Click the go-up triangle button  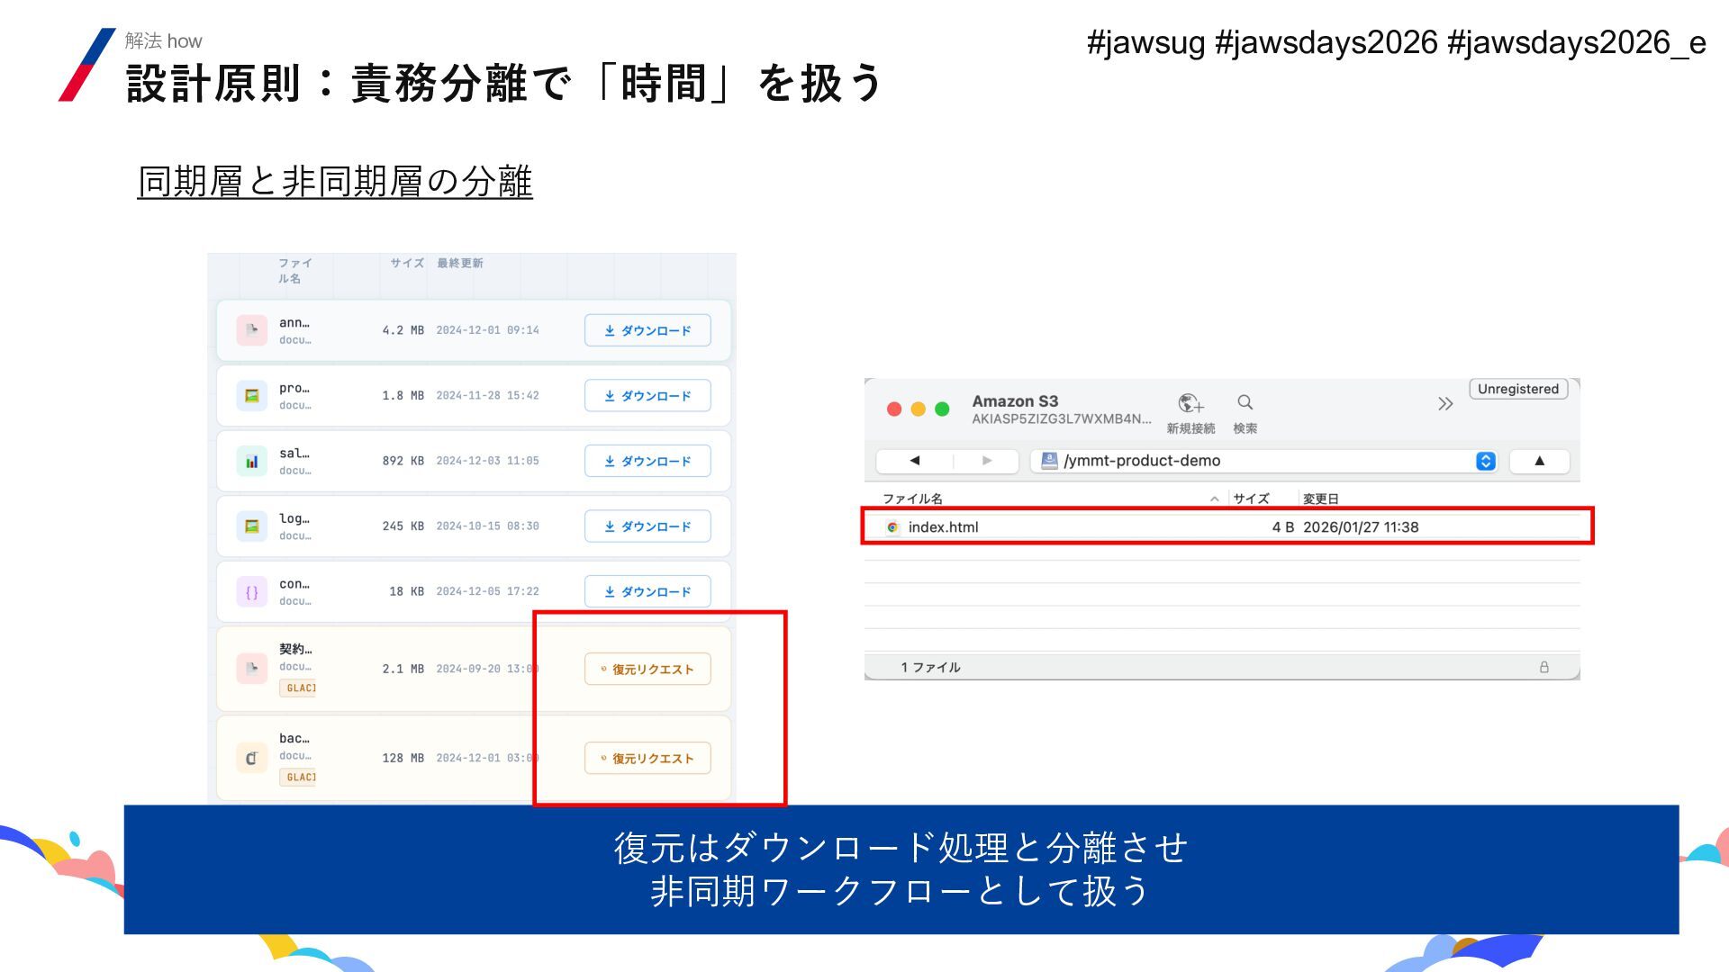[x=1539, y=461]
